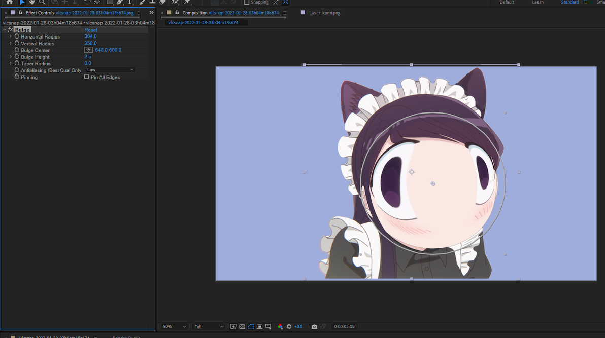Viewport: 605px width, 338px height.
Task: Select the Standard workspace
Action: pyautogui.click(x=570, y=2)
